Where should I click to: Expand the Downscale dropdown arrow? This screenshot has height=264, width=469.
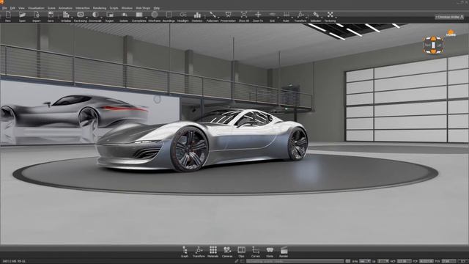click(102, 18)
